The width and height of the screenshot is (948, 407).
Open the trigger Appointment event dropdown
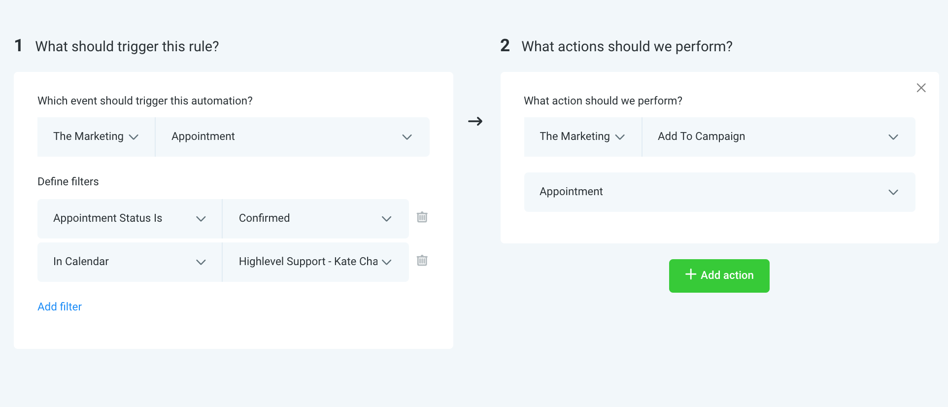point(292,137)
